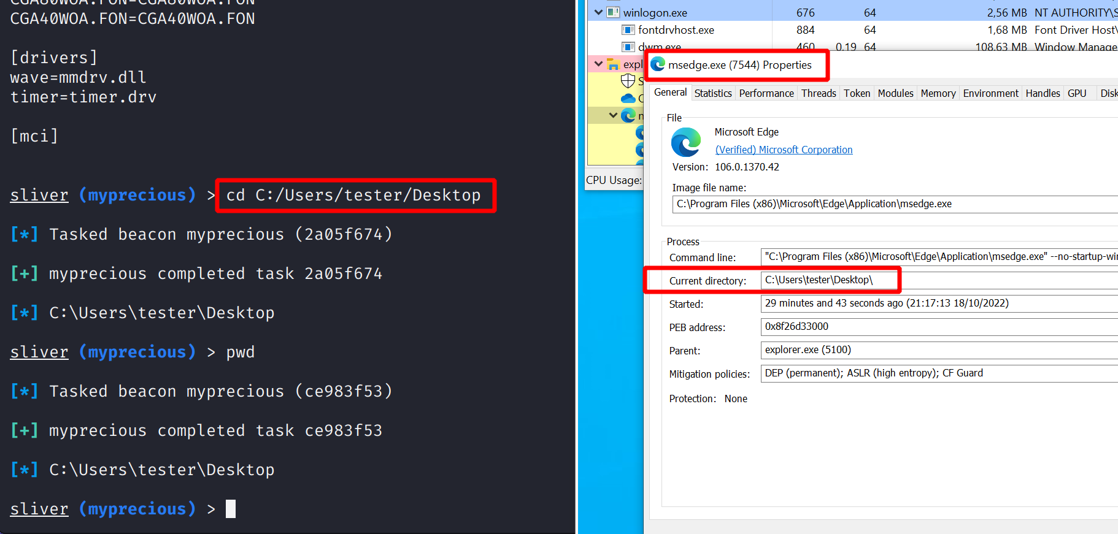
Task: Click the cd C:/Users/tester/Desktop command in terminal
Action: pos(353,195)
